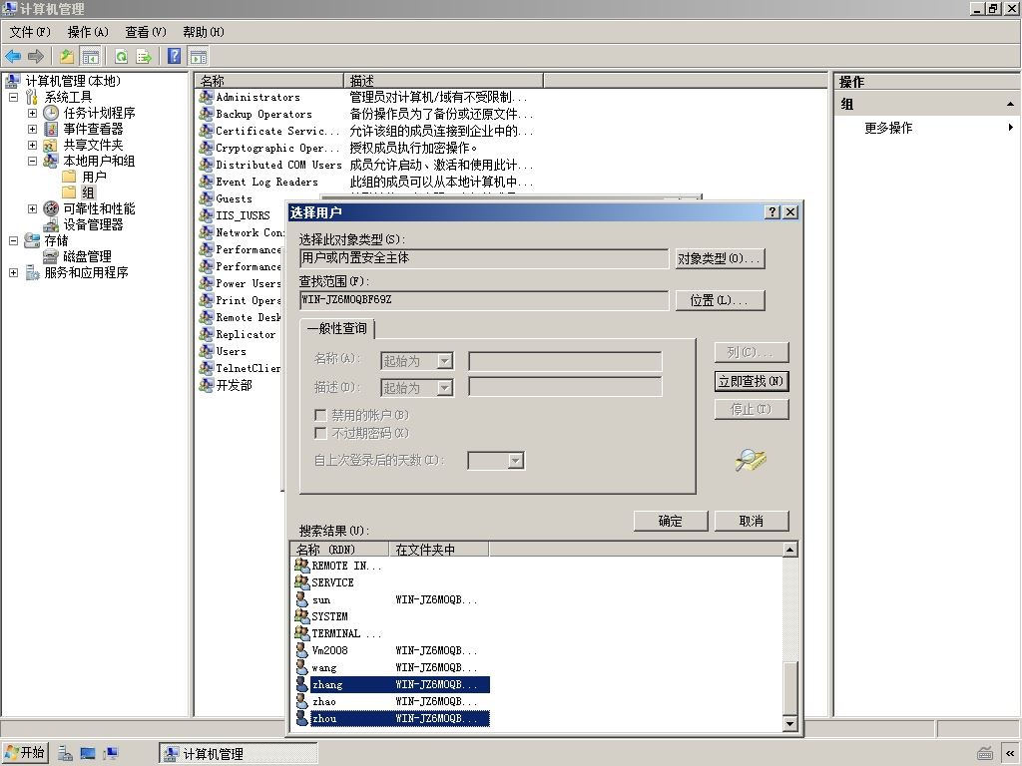This screenshot has height=766, width=1022.
Task: Click the 设备管理器 tree icon
Action: pos(51,224)
